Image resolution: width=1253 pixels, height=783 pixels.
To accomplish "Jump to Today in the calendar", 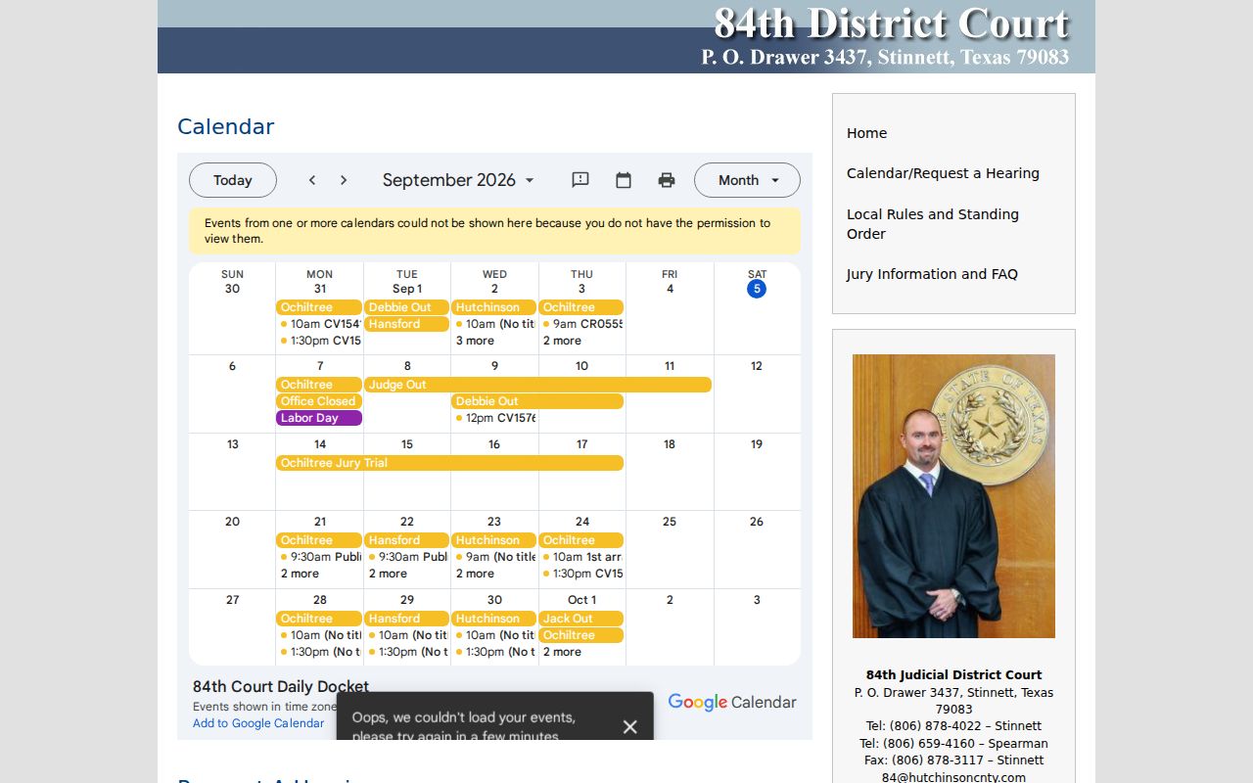I will point(233,180).
